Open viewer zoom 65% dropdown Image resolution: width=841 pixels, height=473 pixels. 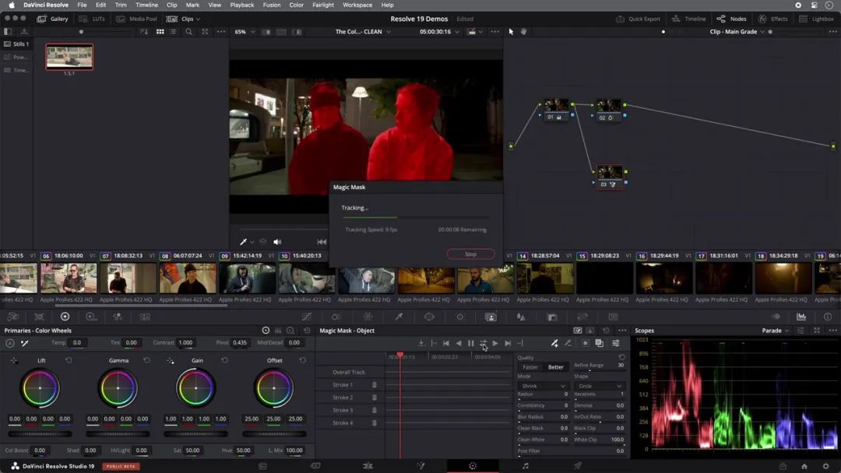(x=245, y=32)
